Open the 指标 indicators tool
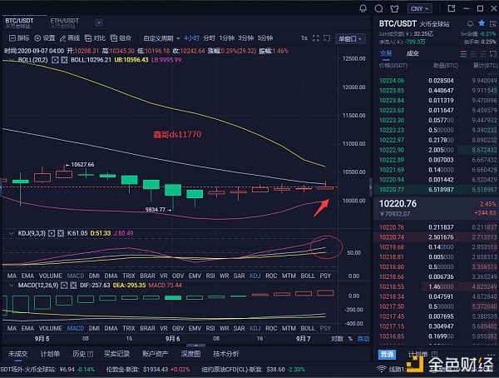The width and height of the screenshot is (499, 378). point(19,38)
